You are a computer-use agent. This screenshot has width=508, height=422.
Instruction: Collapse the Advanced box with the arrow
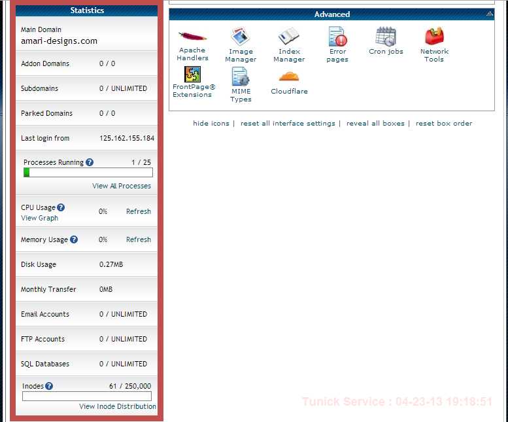(490, 14)
